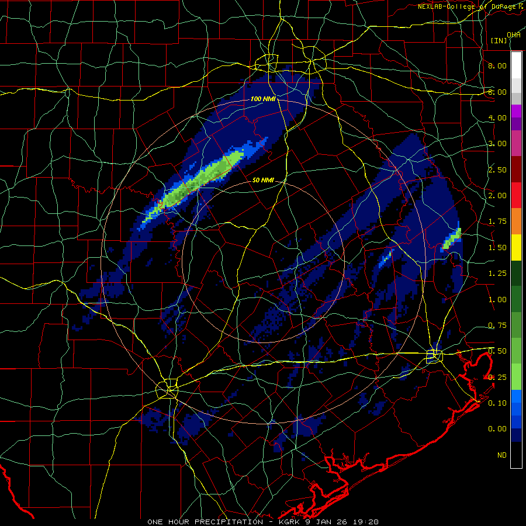Viewport: 526px width, 526px height.
Task: Select the bright red legend swatch
Action: [x=516, y=195]
